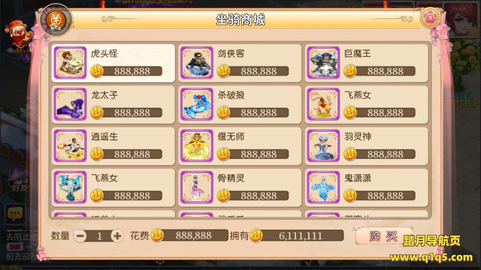The height and width of the screenshot is (270, 481).
Task: Open the chat bubble icon on left
Action: pyautogui.click(x=16, y=213)
